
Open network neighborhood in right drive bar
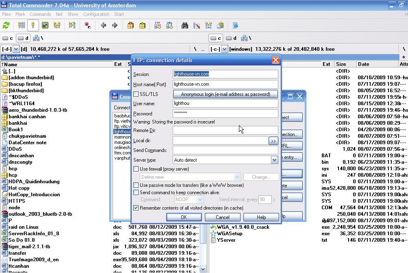(x=246, y=38)
